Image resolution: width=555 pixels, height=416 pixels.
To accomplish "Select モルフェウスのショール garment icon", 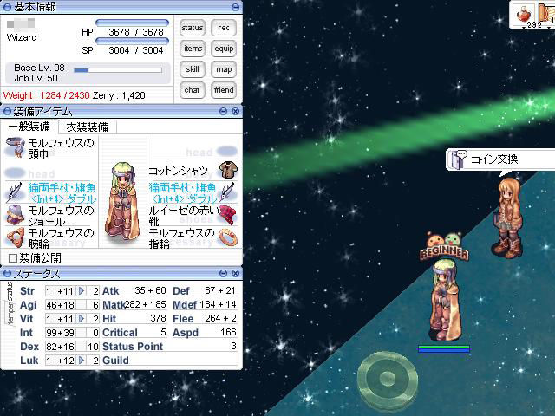I will 15,214.
